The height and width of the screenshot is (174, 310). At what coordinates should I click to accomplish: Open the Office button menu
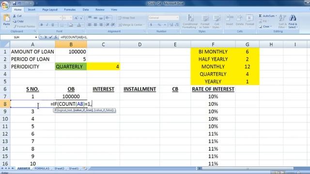click(5, 5)
